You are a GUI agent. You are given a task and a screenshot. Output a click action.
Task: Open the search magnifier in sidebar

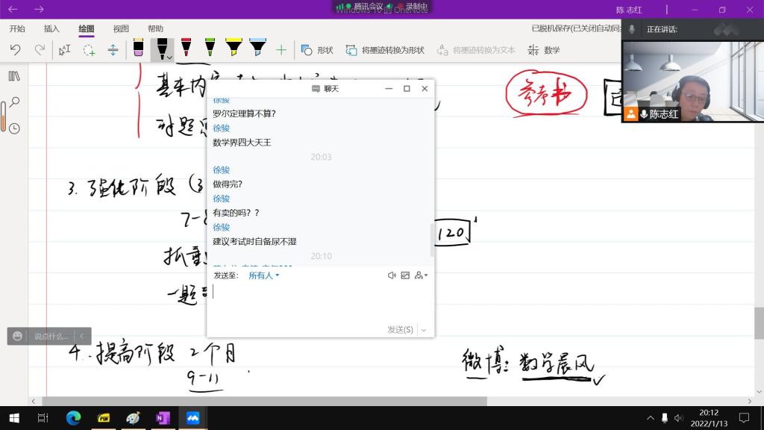[x=13, y=102]
